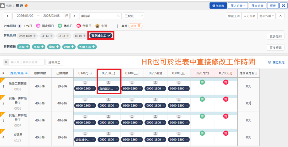The width and height of the screenshot is (288, 147).
Task: Click the orange favorite star next to 排班
Action: click(26, 6)
